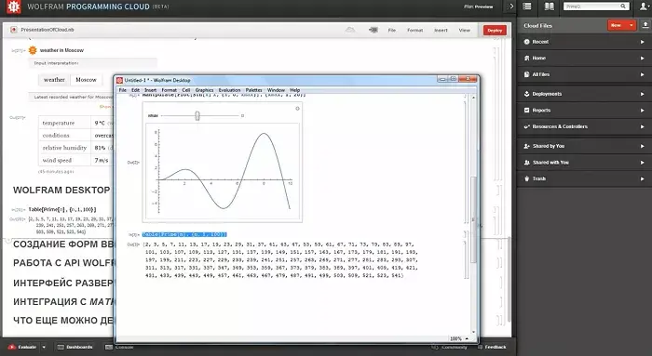
Task: Click the Feedback link
Action: tap(492, 347)
